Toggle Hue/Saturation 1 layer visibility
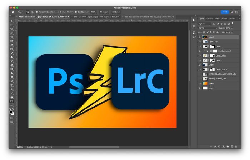 point(200,51)
